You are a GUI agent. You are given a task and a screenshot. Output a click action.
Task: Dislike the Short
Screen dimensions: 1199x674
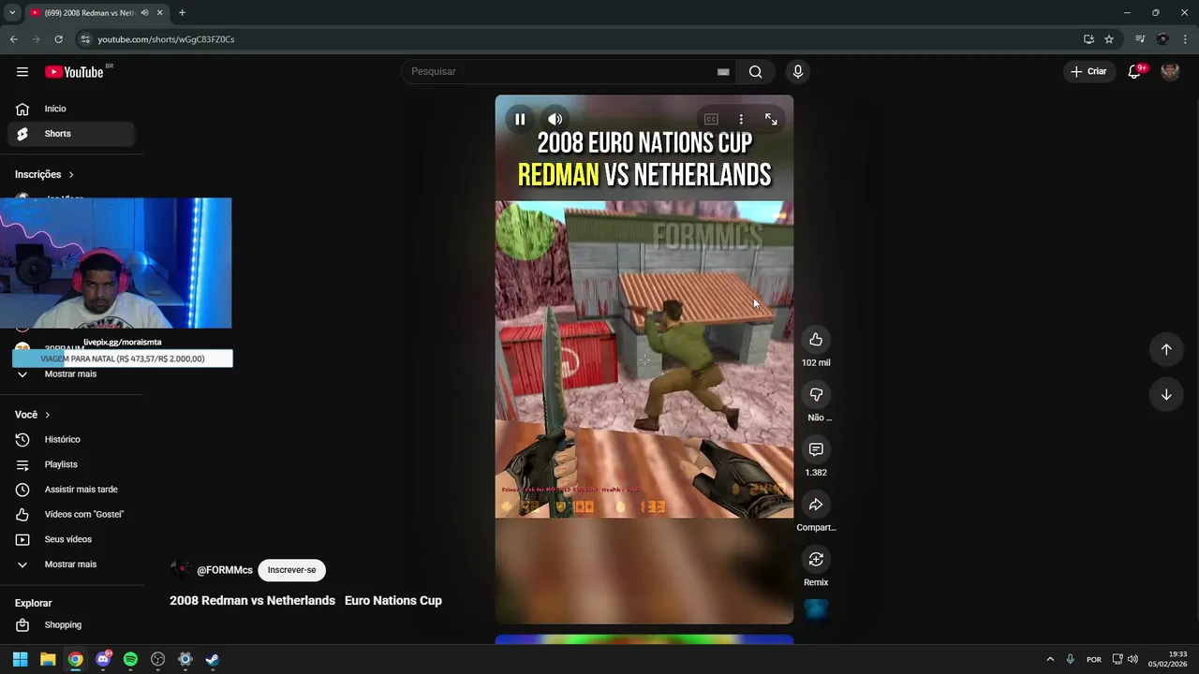[816, 395]
